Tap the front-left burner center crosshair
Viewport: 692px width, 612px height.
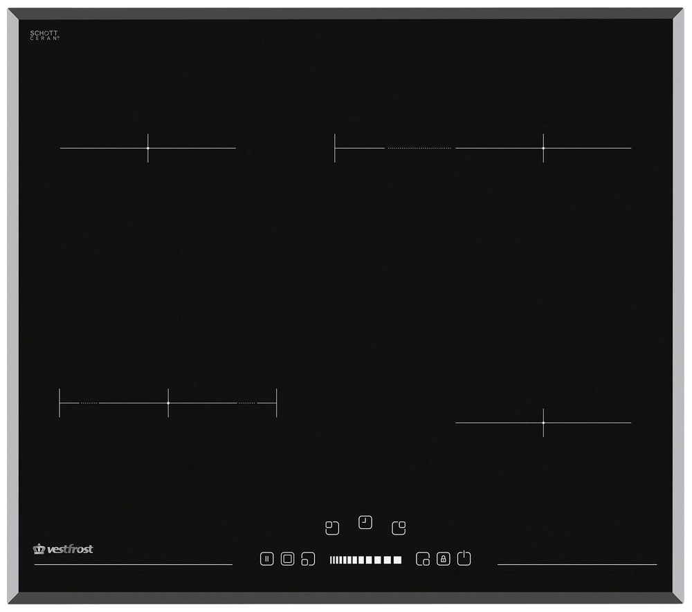click(x=168, y=403)
